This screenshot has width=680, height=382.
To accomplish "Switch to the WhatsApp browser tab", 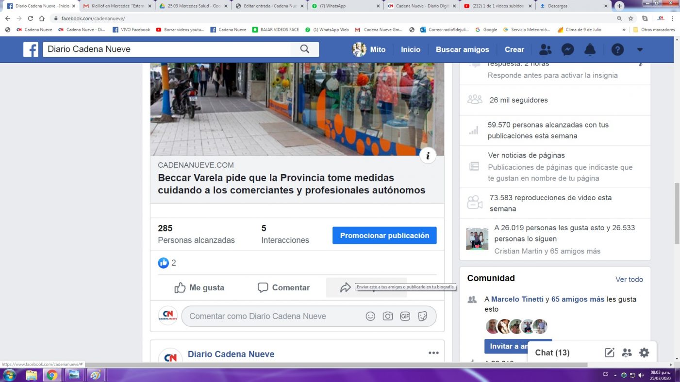I will pyautogui.click(x=345, y=6).
